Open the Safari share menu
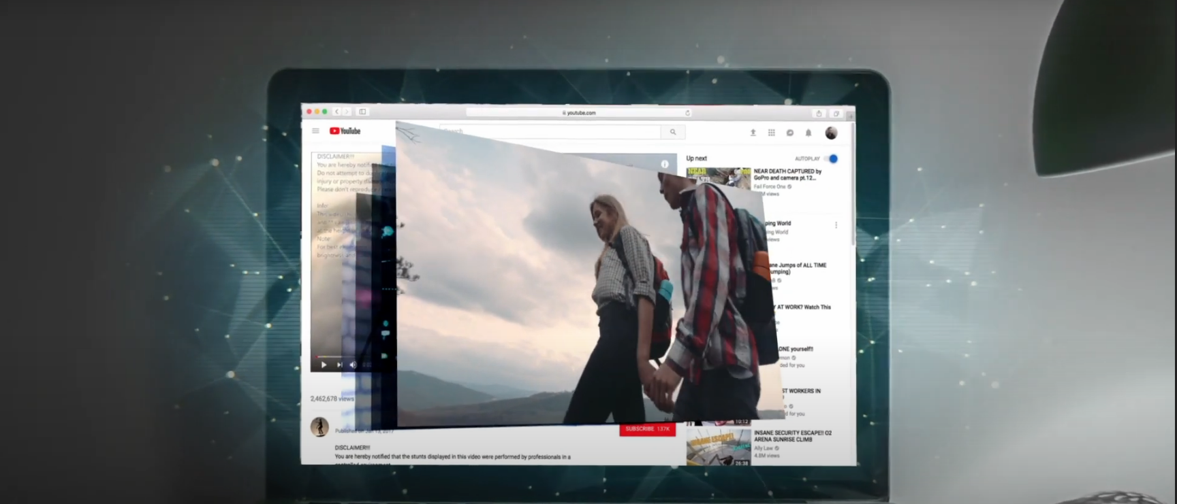The image size is (1177, 504). (x=819, y=114)
